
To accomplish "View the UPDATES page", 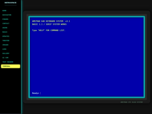I will click(x=6, y=36).
